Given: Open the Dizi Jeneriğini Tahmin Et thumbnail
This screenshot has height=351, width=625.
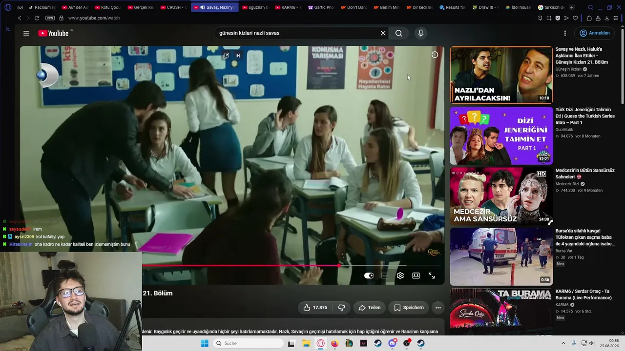Looking at the screenshot, I should pos(501,136).
